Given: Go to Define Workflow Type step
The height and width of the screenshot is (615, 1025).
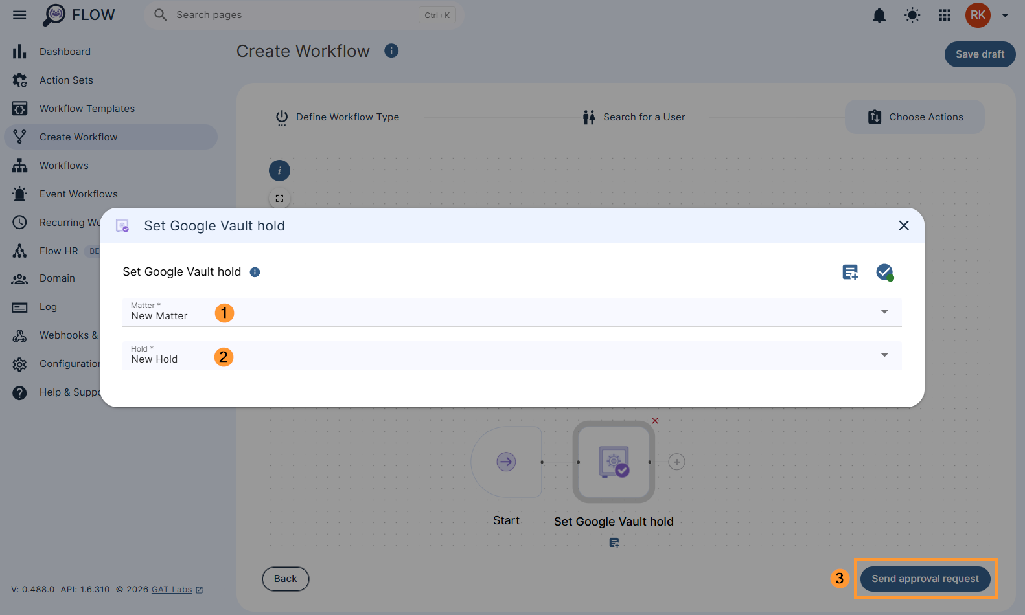Looking at the screenshot, I should (337, 117).
